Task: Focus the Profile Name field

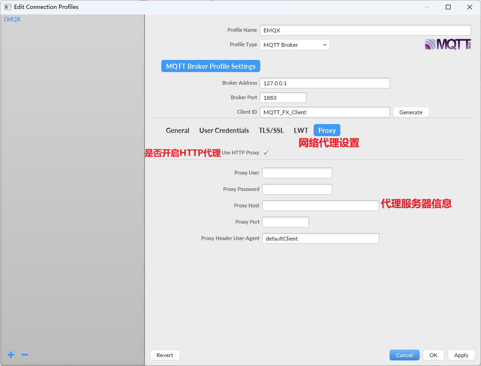Action: pos(365,30)
